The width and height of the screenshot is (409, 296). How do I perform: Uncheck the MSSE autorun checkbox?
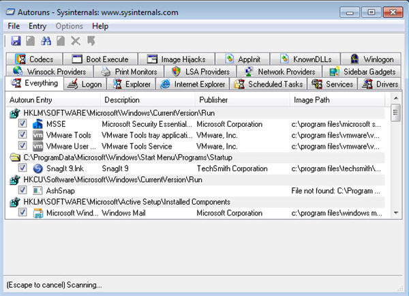pyautogui.click(x=22, y=124)
